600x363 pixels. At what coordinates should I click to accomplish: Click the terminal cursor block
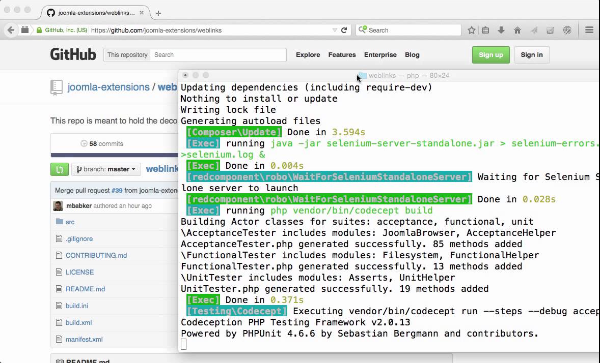pyautogui.click(x=184, y=344)
